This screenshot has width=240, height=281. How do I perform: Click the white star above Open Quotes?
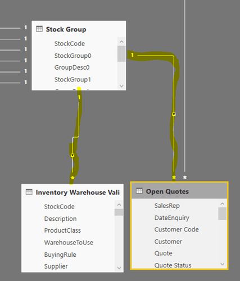[x=185, y=177]
